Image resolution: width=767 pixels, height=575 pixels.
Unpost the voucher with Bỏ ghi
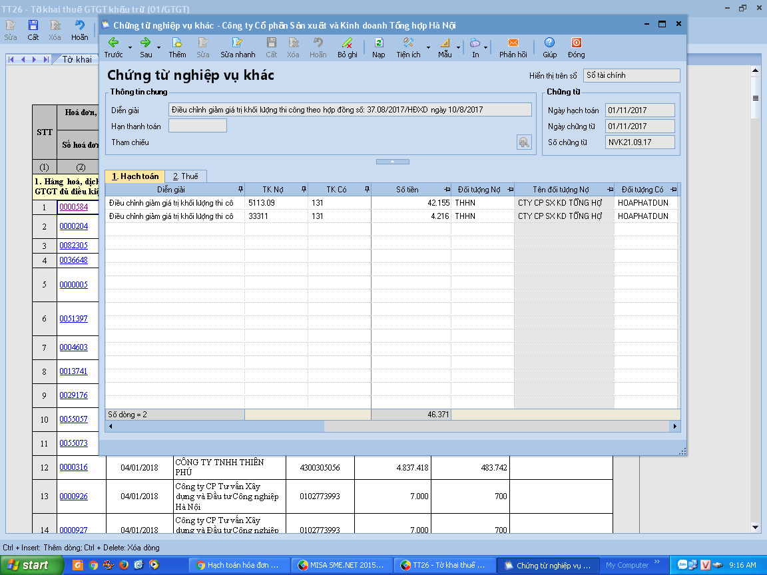pos(348,47)
